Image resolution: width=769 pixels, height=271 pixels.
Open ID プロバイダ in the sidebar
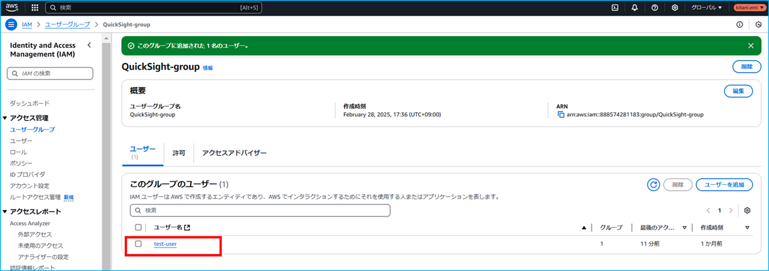click(x=27, y=174)
